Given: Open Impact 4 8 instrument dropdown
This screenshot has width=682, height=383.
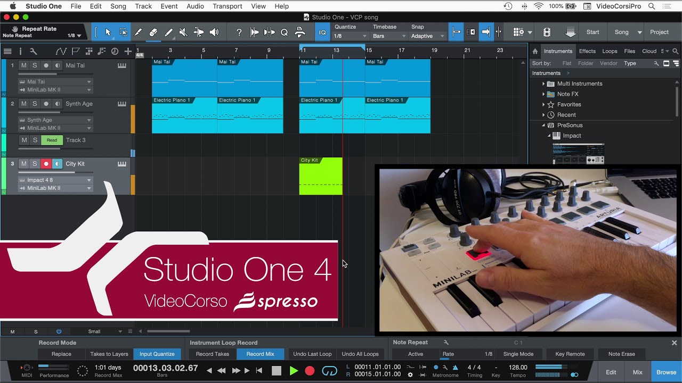Looking at the screenshot, I should (56, 180).
